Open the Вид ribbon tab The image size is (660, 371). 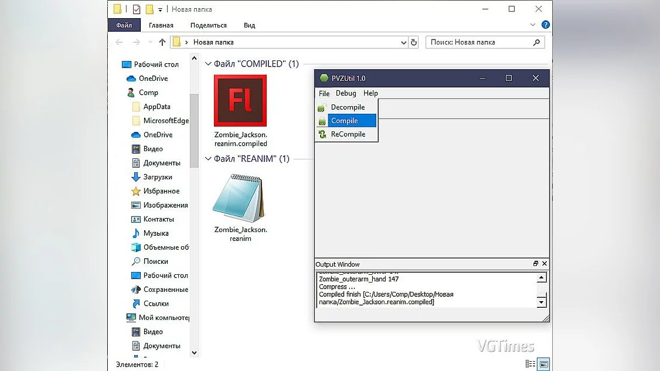(250, 25)
